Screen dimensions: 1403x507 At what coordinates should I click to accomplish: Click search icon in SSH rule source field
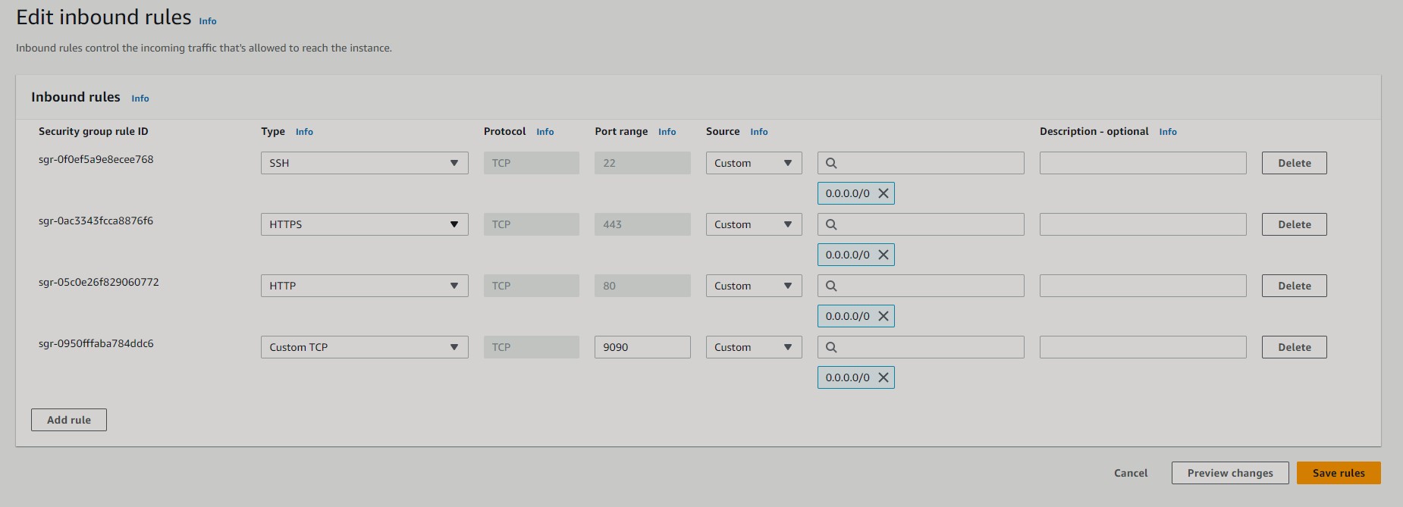(x=831, y=163)
